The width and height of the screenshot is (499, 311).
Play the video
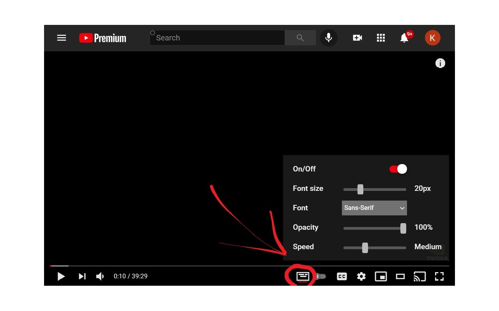pos(61,276)
